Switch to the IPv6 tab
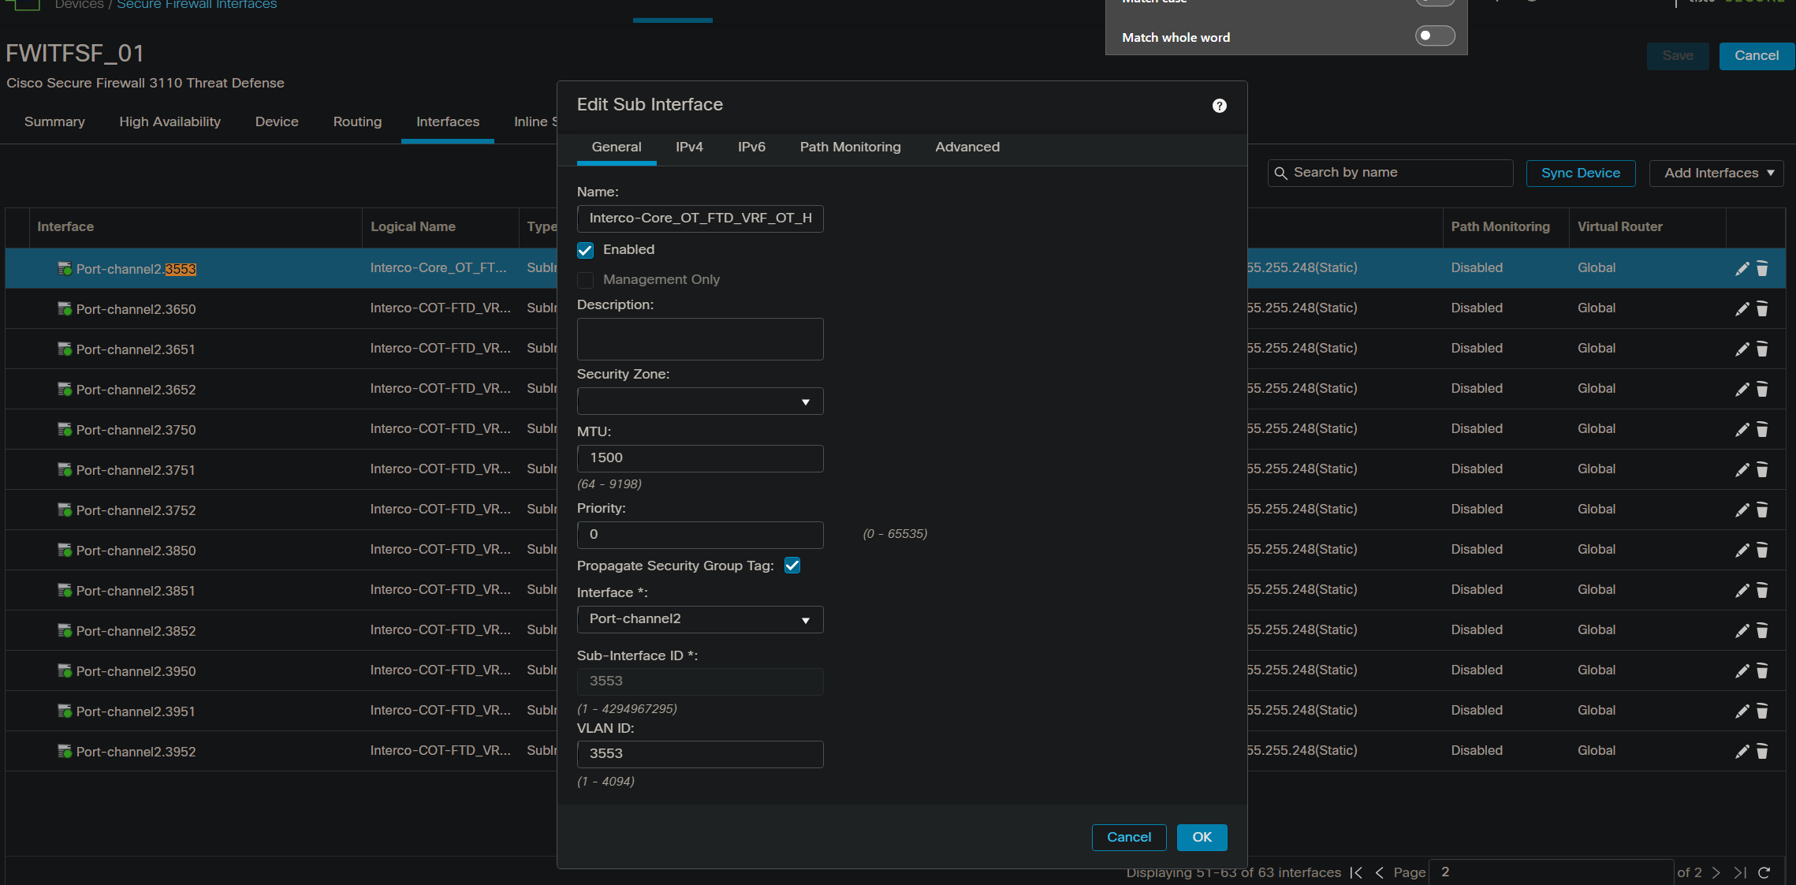 click(x=751, y=147)
